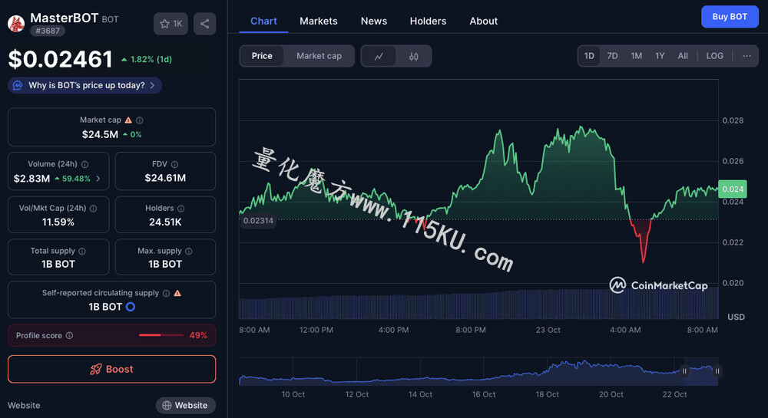Select 1M time range
Screen dimensions: 768x418
point(636,56)
